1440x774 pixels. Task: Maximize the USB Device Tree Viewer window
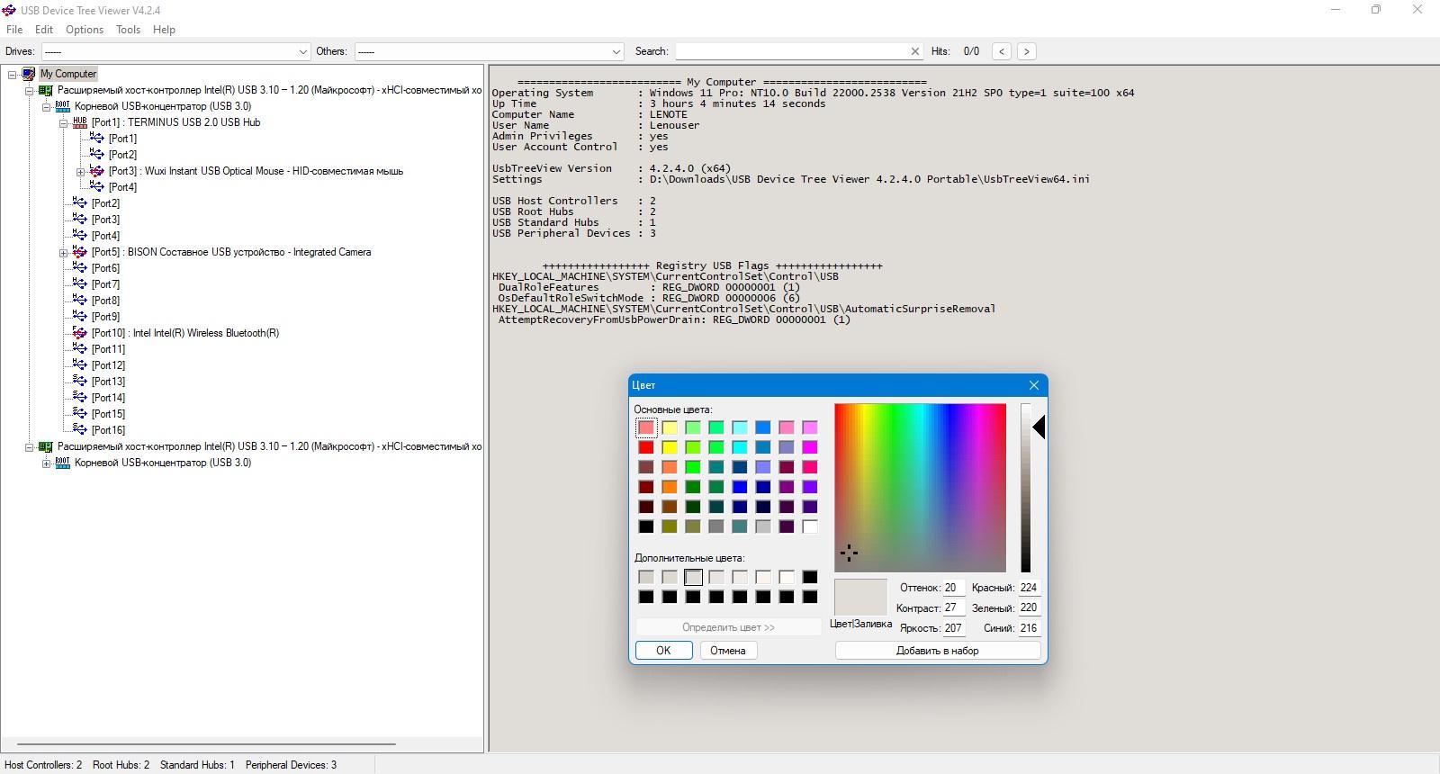click(x=1375, y=10)
